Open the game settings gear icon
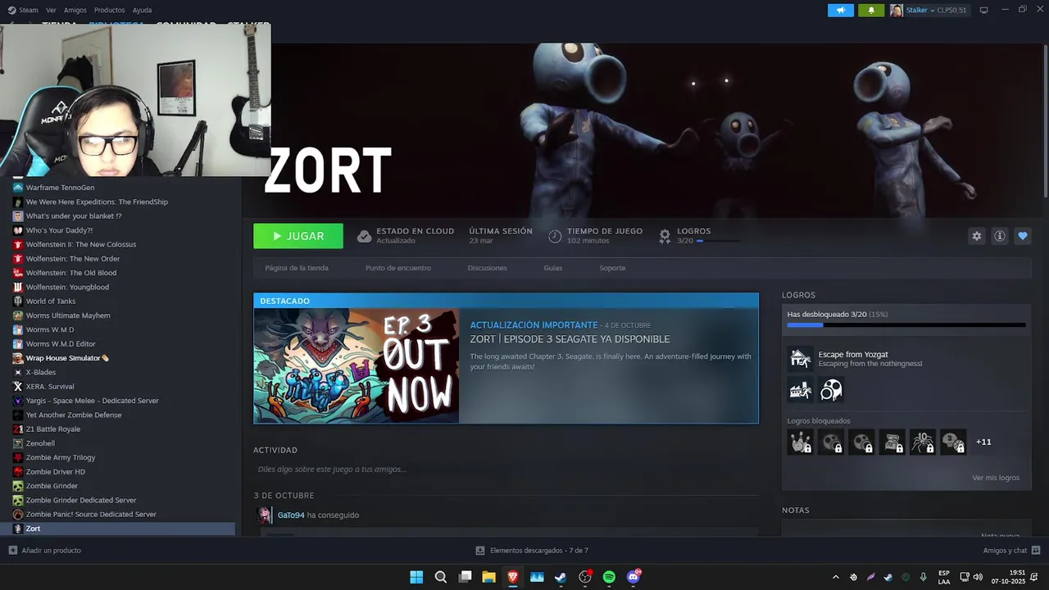1049x590 pixels. (x=976, y=236)
